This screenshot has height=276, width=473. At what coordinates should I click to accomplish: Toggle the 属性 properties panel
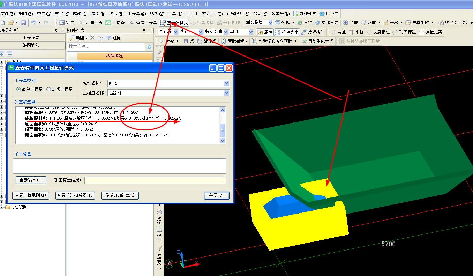[265, 32]
